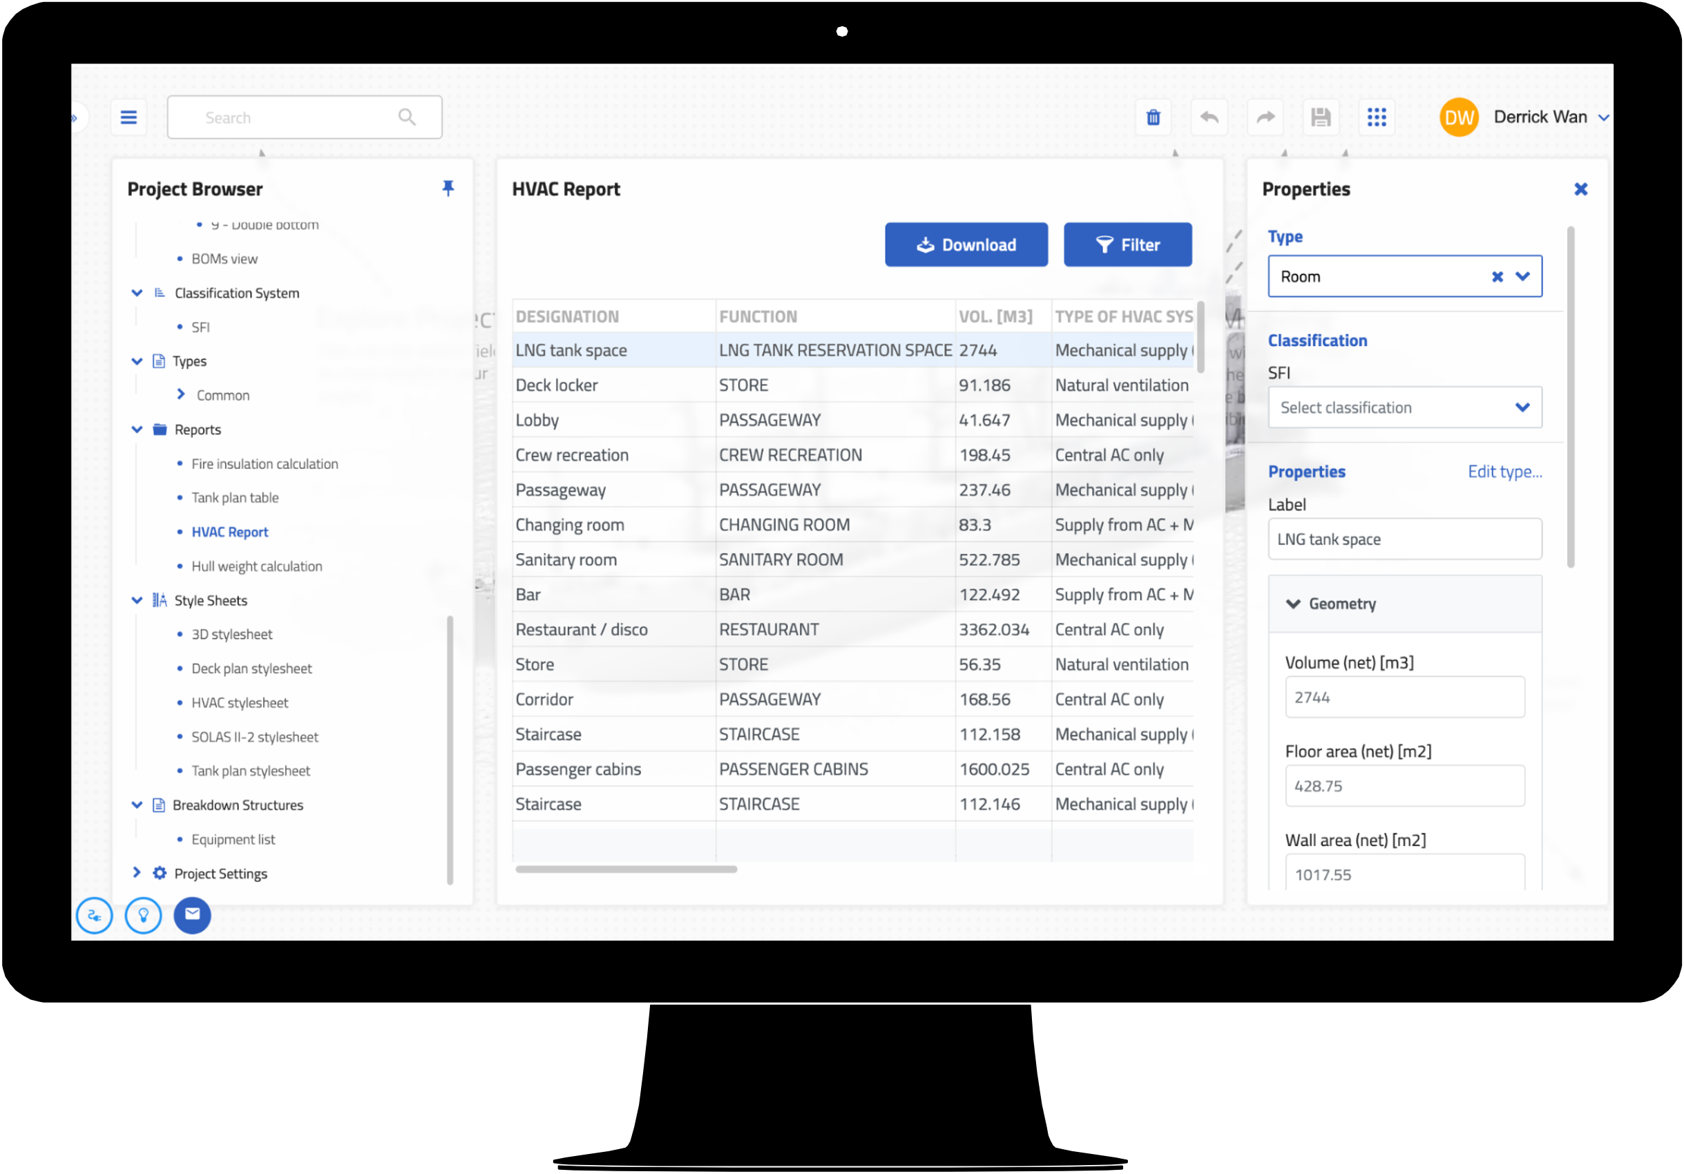Select the Deck locker table row
This screenshot has height=1174, width=1684.
(853, 385)
